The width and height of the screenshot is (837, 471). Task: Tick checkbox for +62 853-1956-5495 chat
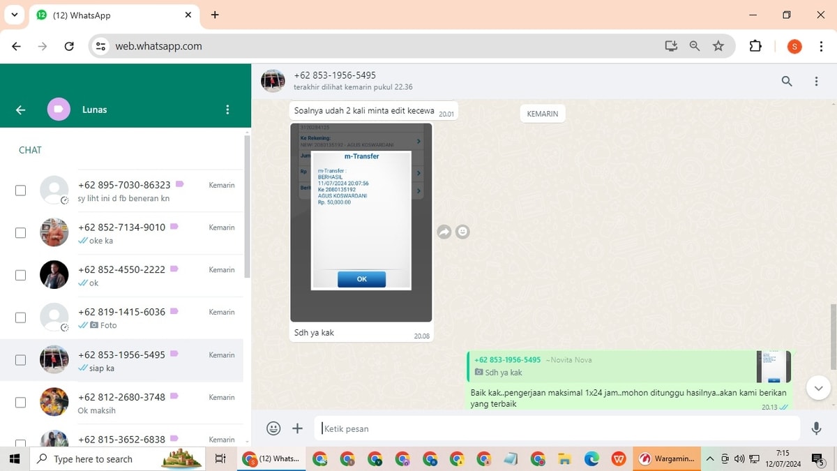21,360
